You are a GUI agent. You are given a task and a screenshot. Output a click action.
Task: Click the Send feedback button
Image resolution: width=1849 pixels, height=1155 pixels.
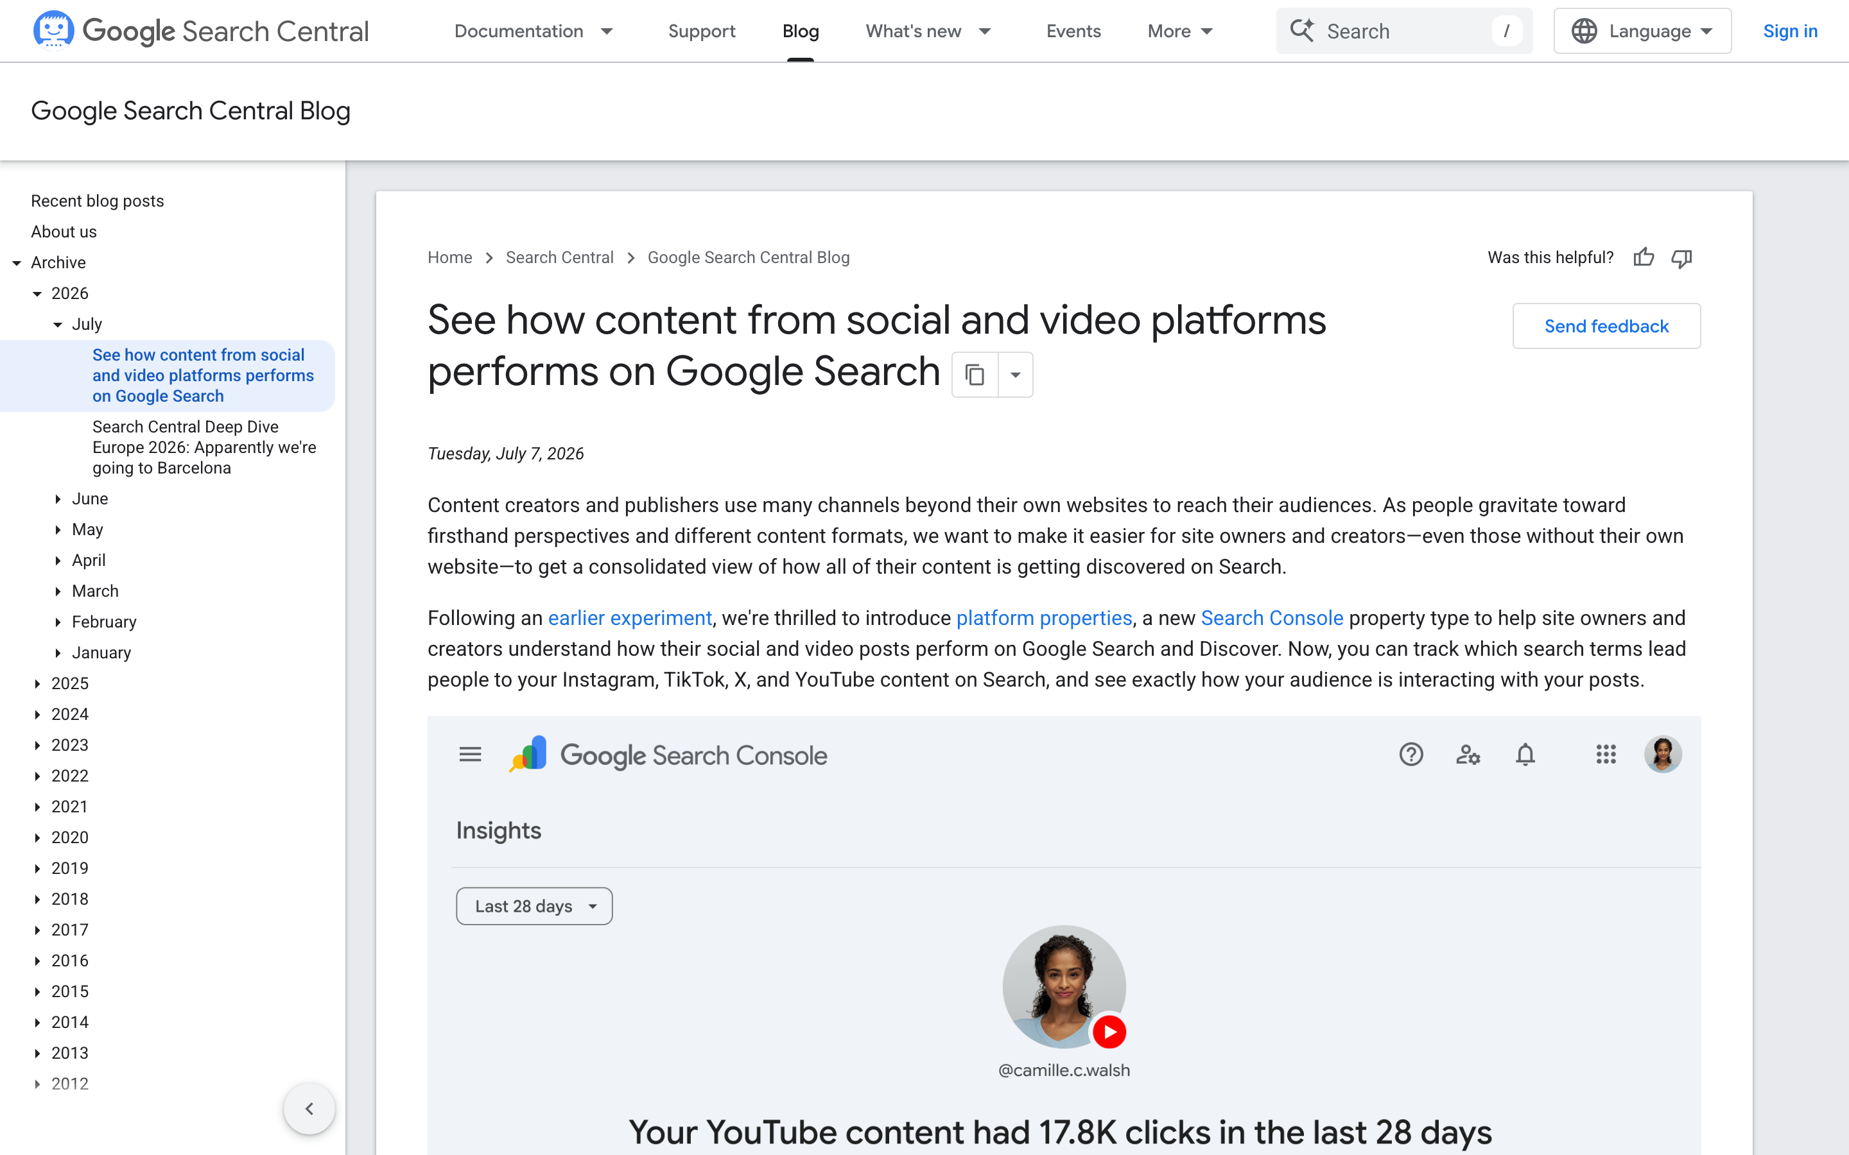click(x=1606, y=326)
